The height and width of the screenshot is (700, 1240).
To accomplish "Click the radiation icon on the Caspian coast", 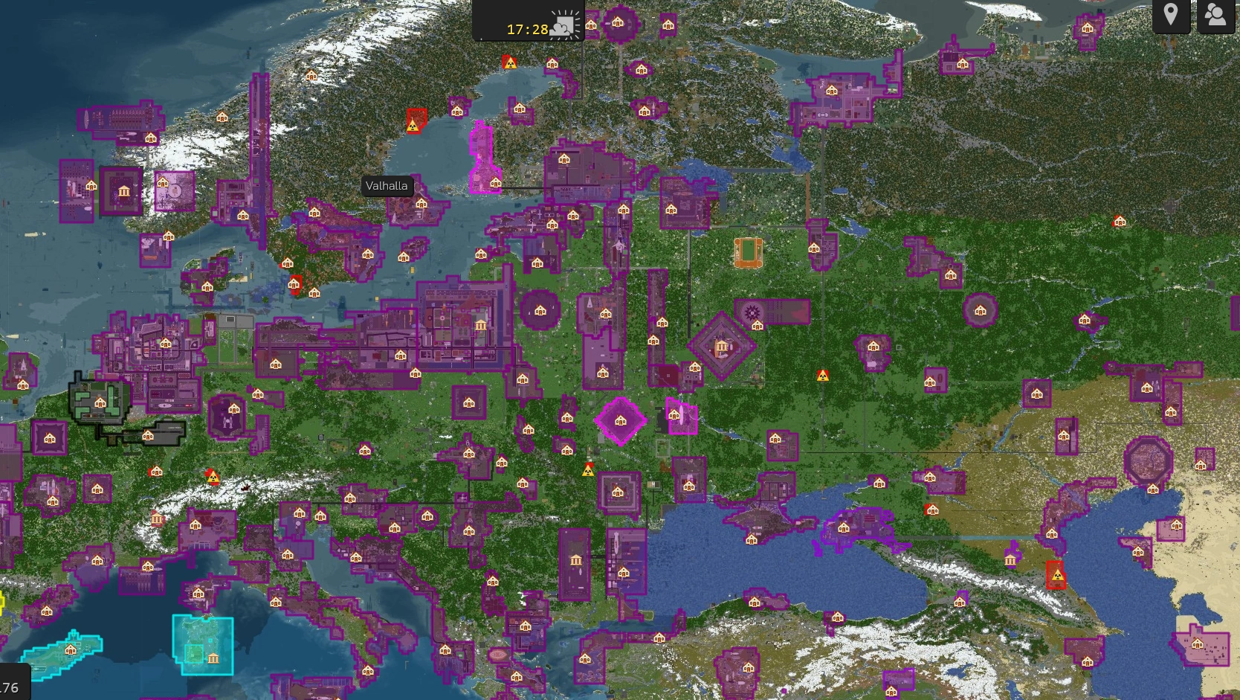I will [1056, 574].
